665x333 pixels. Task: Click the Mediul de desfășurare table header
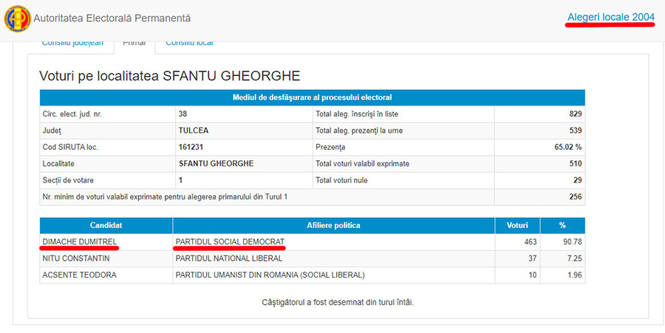click(x=312, y=97)
